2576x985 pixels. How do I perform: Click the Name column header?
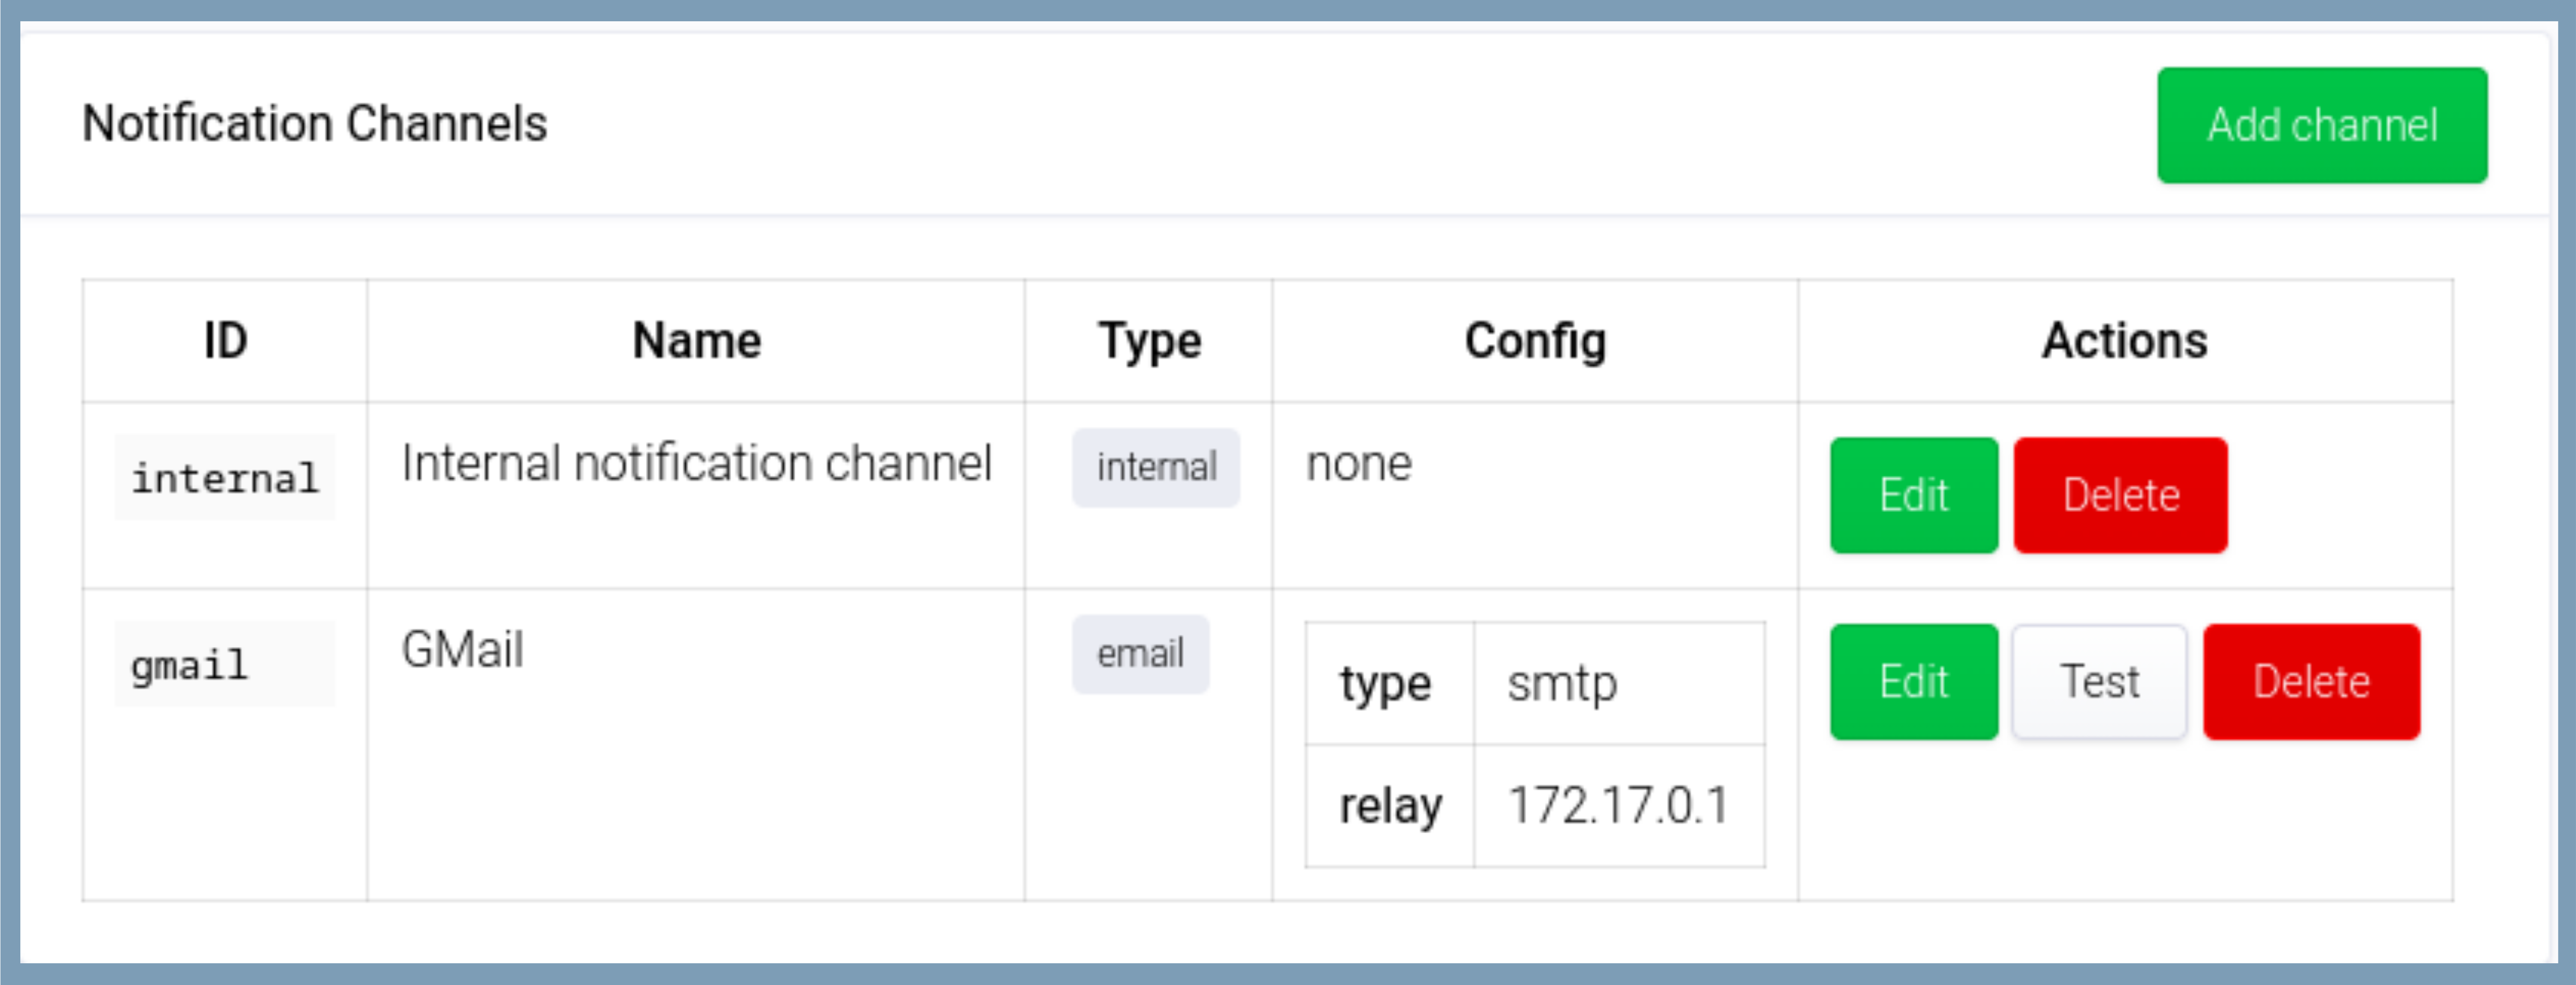tap(696, 341)
